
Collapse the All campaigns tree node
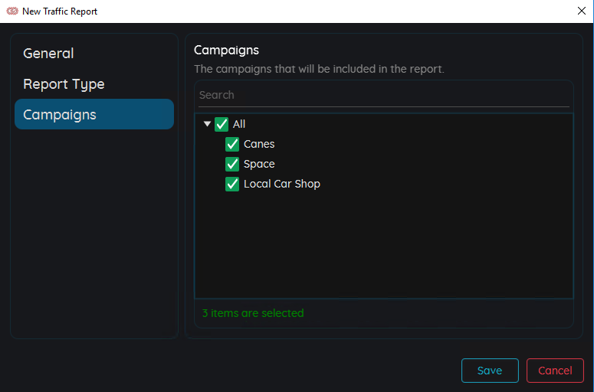pyautogui.click(x=207, y=124)
